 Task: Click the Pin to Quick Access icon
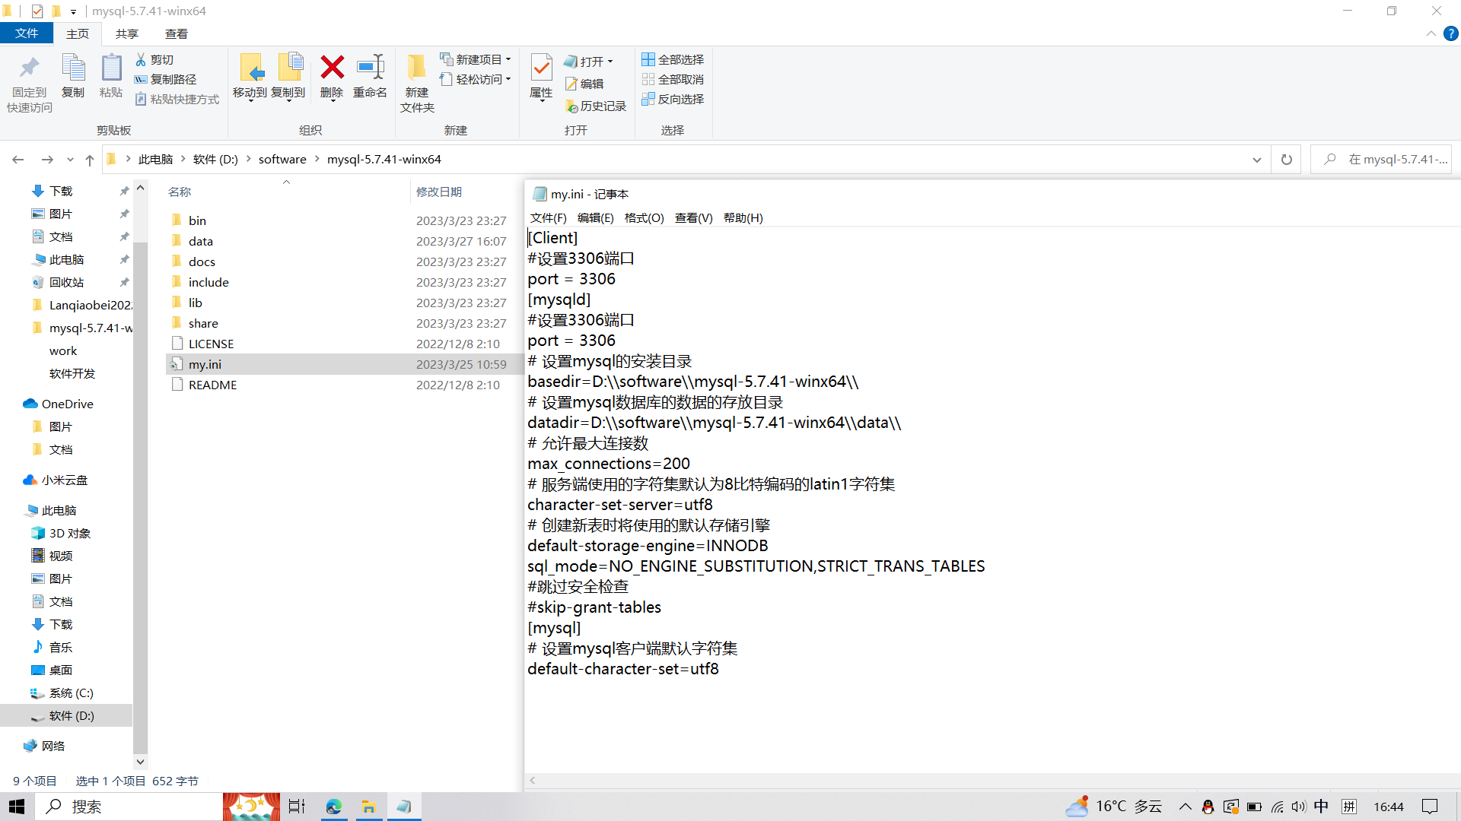tap(29, 68)
